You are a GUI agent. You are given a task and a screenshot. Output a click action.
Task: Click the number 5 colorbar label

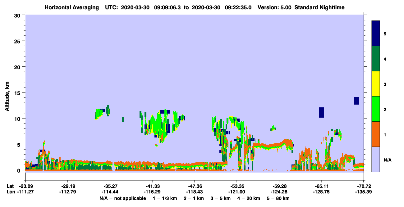coord(385,34)
